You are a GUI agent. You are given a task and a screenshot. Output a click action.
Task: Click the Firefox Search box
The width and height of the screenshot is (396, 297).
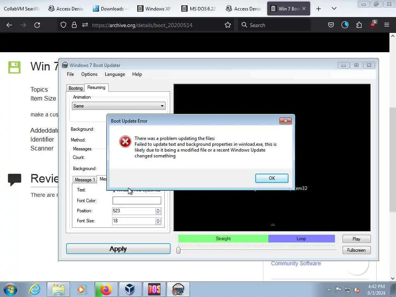point(274,25)
